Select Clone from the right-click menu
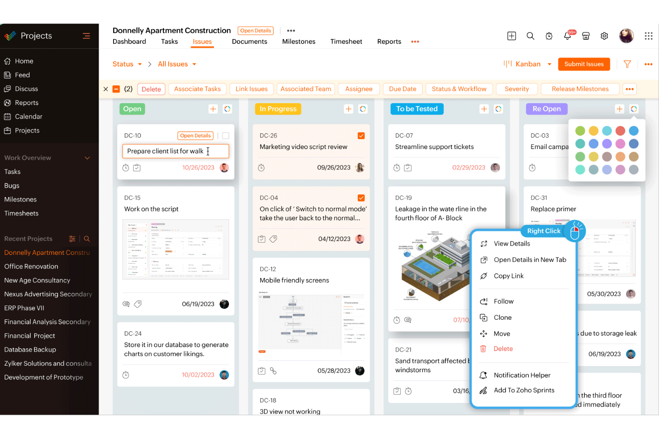The height and width of the screenshot is (439, 659). pos(502,317)
